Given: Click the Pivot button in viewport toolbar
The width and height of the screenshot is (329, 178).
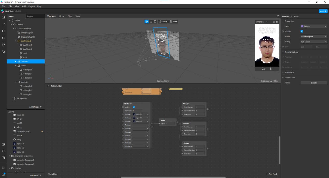Looking at the screenshot, I should click(x=173, y=22).
